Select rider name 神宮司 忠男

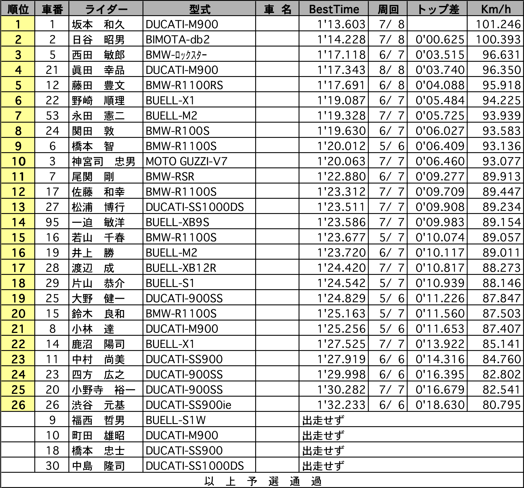103,161
